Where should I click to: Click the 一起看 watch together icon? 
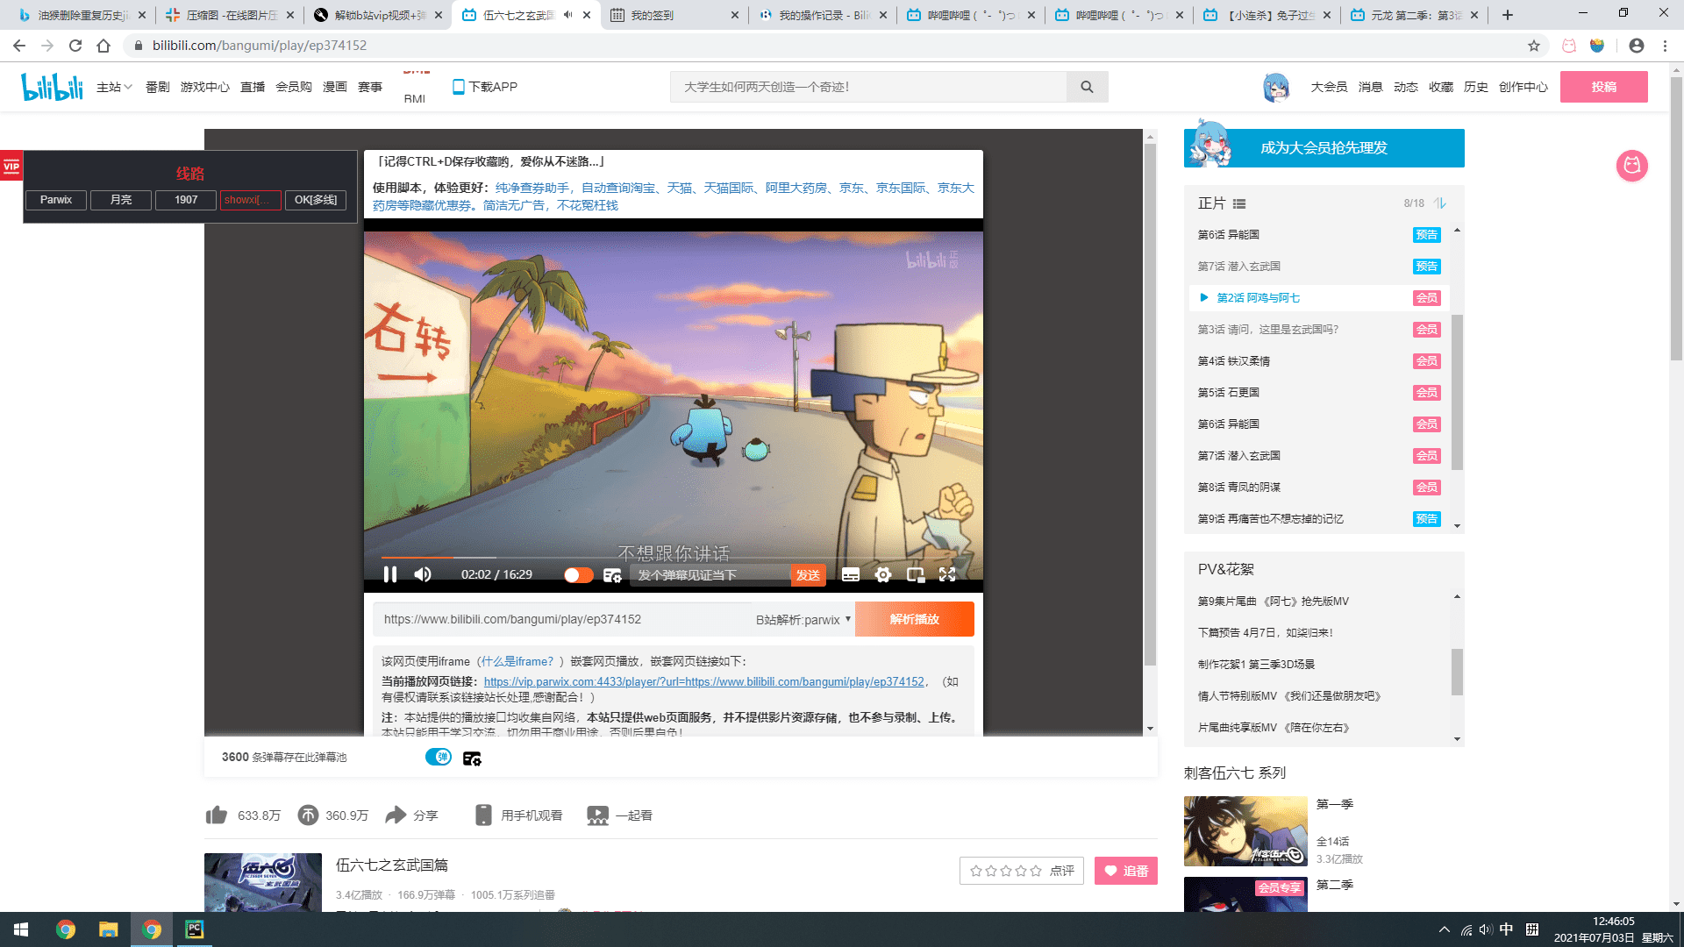597,815
